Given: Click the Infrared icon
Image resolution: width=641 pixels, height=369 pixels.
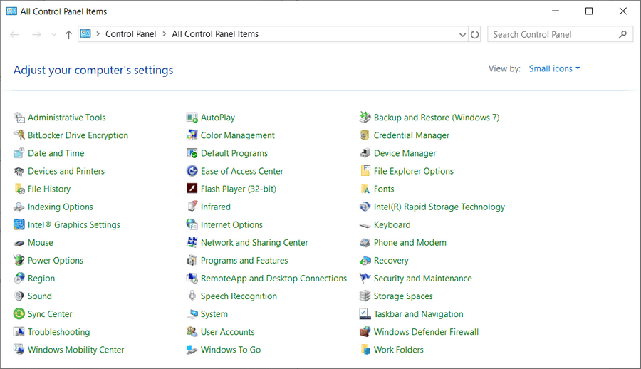Looking at the screenshot, I should (192, 207).
